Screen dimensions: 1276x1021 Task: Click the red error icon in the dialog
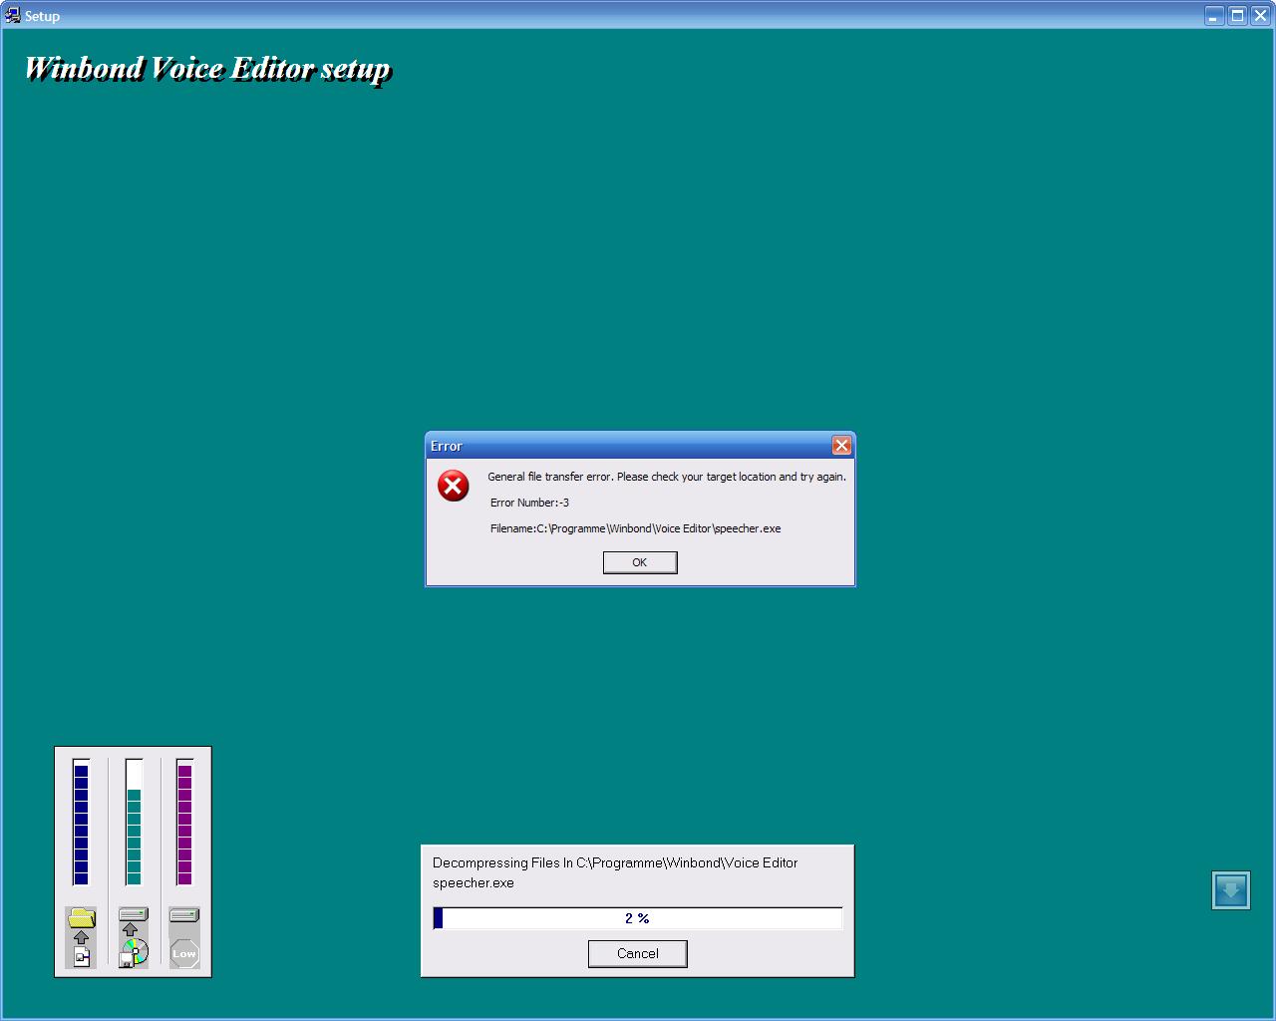454,486
